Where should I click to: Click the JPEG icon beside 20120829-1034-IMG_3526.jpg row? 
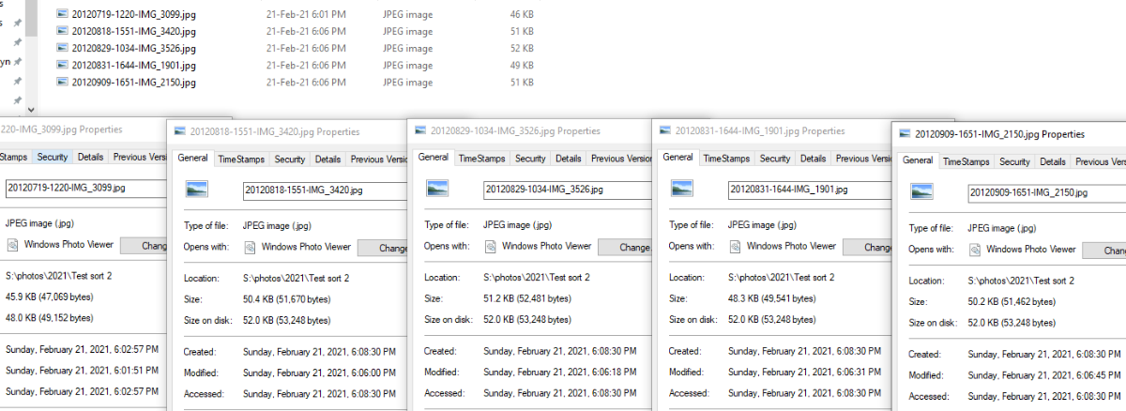tap(62, 48)
